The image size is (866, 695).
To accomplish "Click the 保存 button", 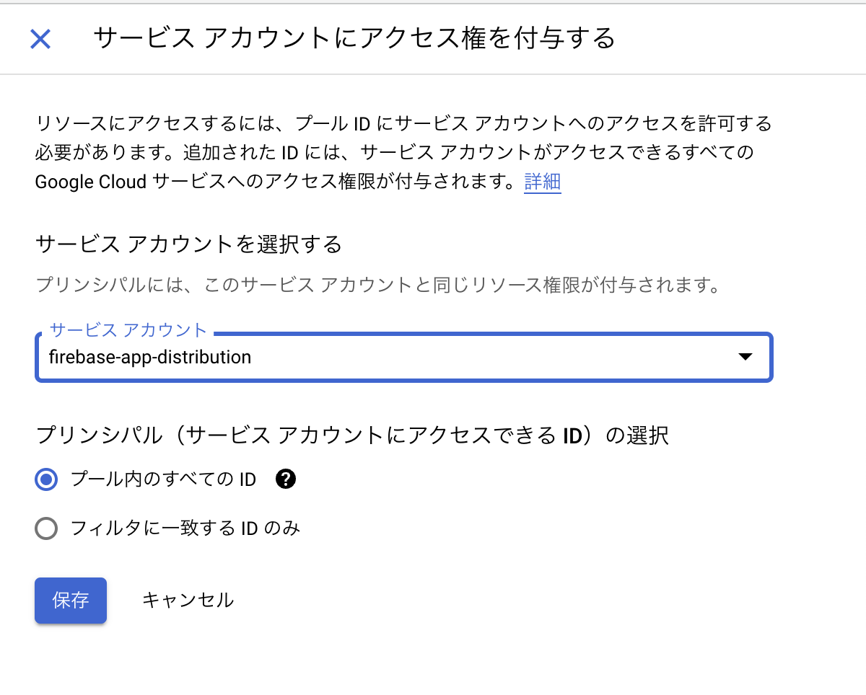I will [71, 600].
